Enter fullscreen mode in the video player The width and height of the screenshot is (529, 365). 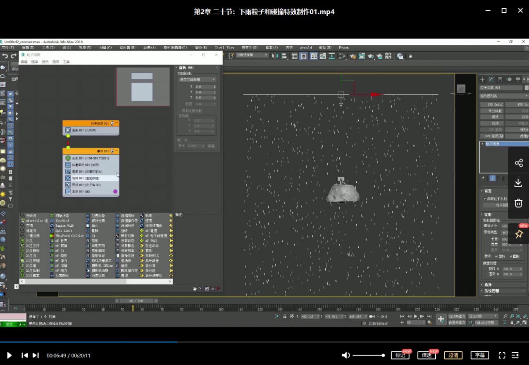click(502, 355)
